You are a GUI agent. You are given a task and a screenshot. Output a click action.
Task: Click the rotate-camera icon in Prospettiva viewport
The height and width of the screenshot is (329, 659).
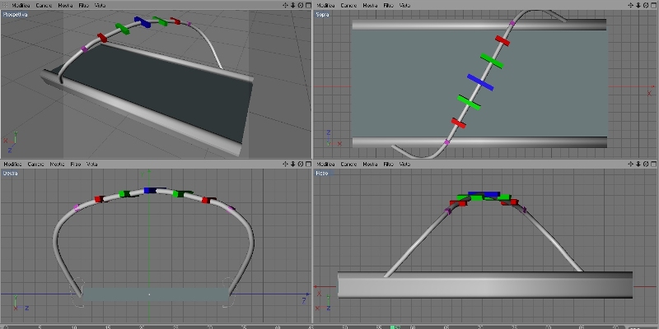click(301, 5)
